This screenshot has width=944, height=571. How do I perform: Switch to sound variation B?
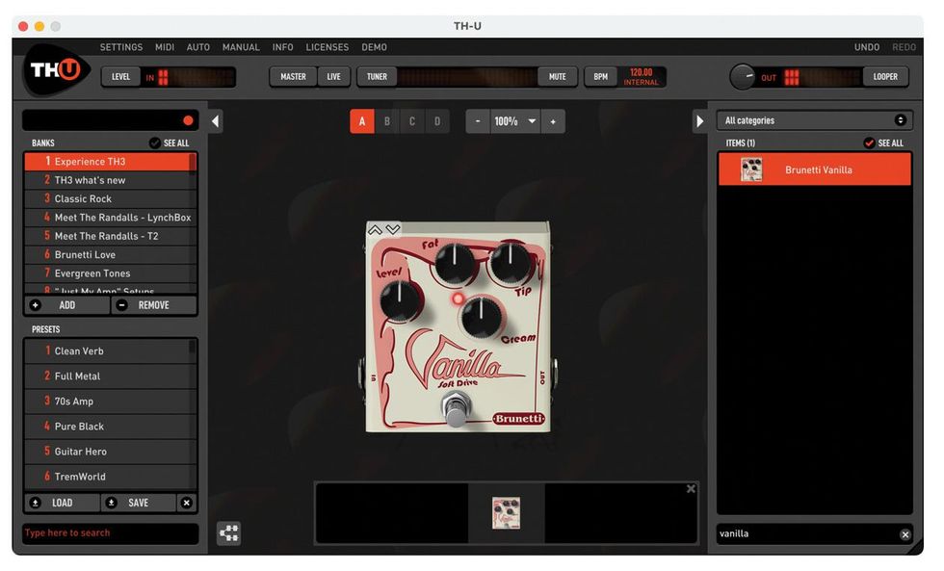(387, 121)
